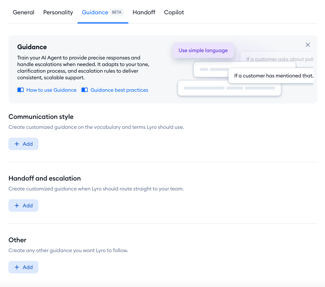
Task: Select the Guidance tab
Action: tap(95, 12)
